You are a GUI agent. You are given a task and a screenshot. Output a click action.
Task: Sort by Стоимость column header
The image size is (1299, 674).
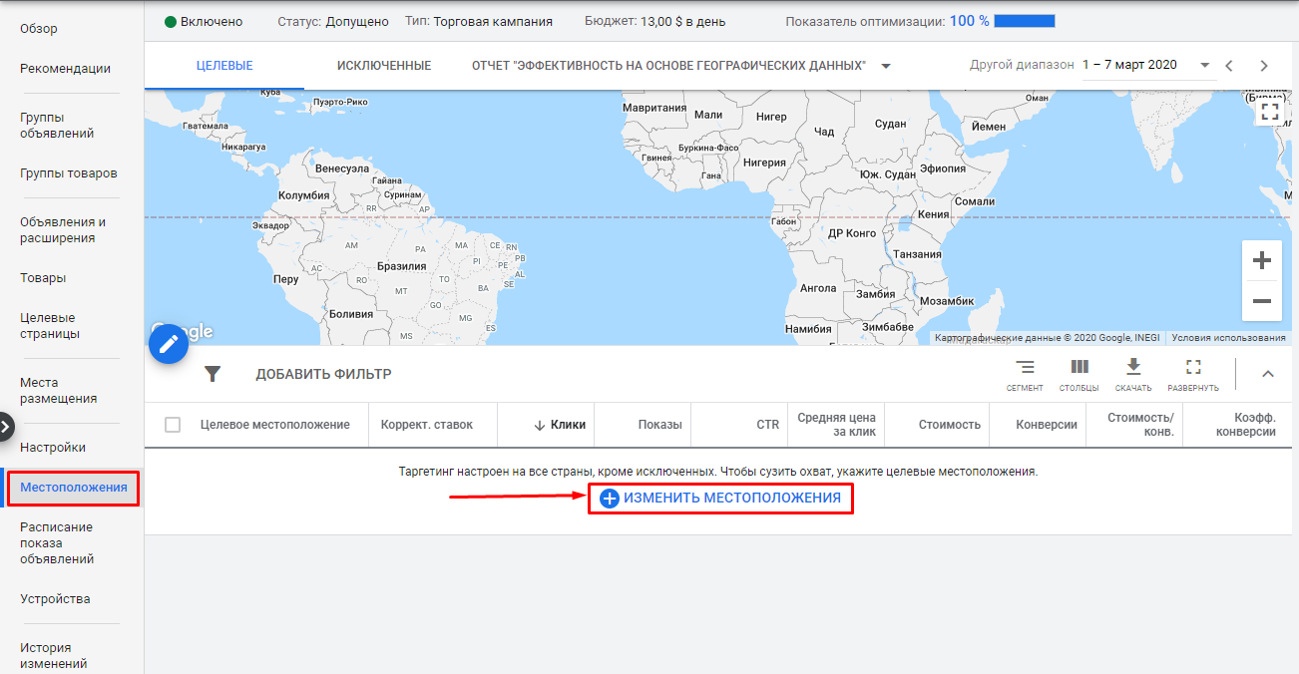tap(950, 425)
